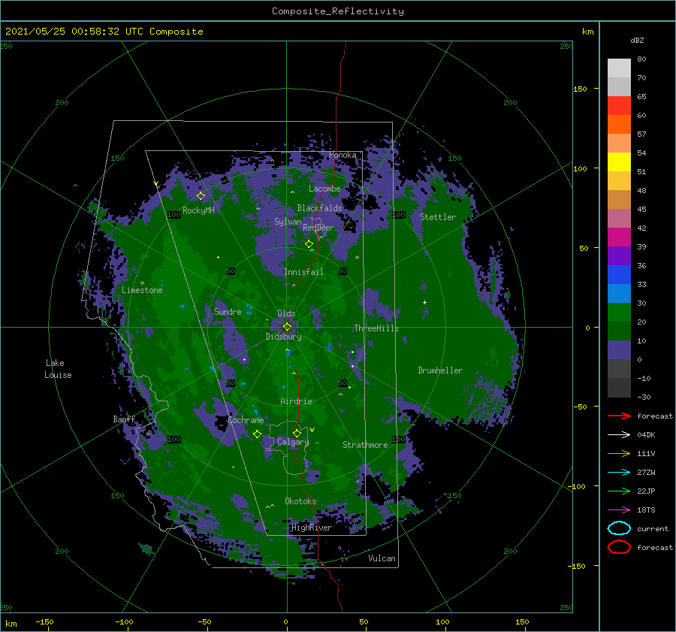
Task: Click the red forecast ellipse legend icon
Action: (619, 547)
